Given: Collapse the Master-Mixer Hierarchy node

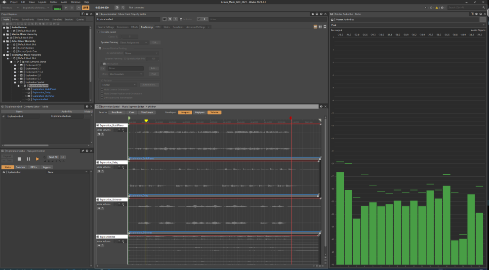Looking at the screenshot, I should [4, 34].
